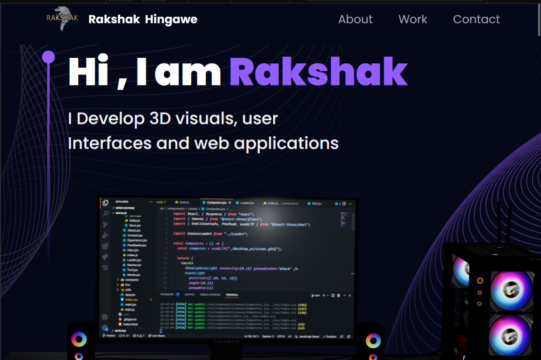Viewport: 541px width, 360px height.
Task: Open the Manage gear icon in the activity bar
Action: pos(105,328)
